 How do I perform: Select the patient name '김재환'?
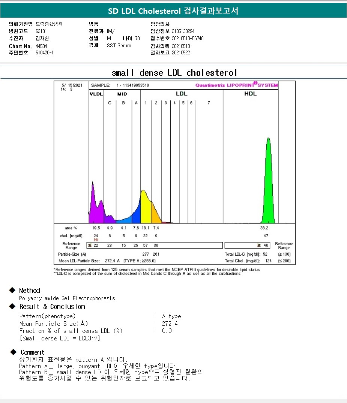tap(42, 38)
